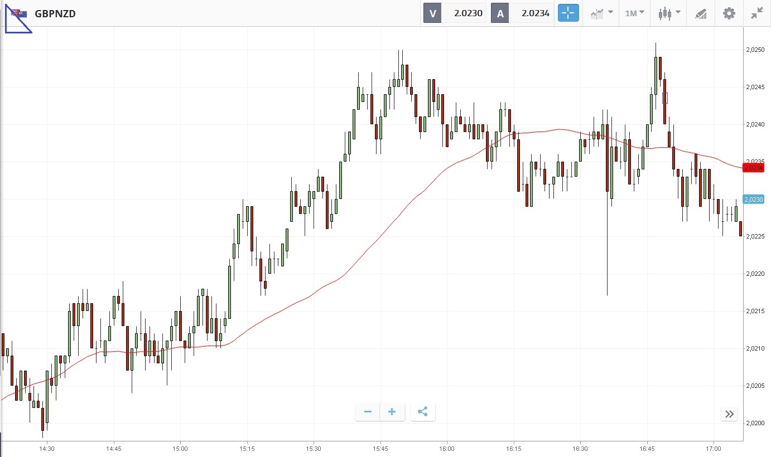
Task: Click the V sell price 2.0230 button
Action: click(x=454, y=13)
